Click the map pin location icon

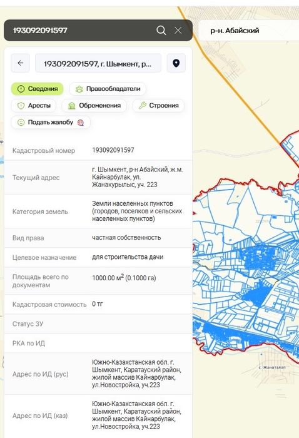(x=176, y=63)
